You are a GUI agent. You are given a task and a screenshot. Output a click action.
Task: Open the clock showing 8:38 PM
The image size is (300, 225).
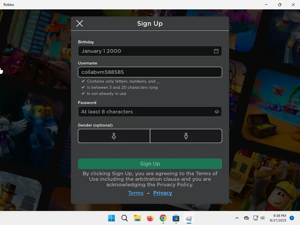tap(278, 218)
